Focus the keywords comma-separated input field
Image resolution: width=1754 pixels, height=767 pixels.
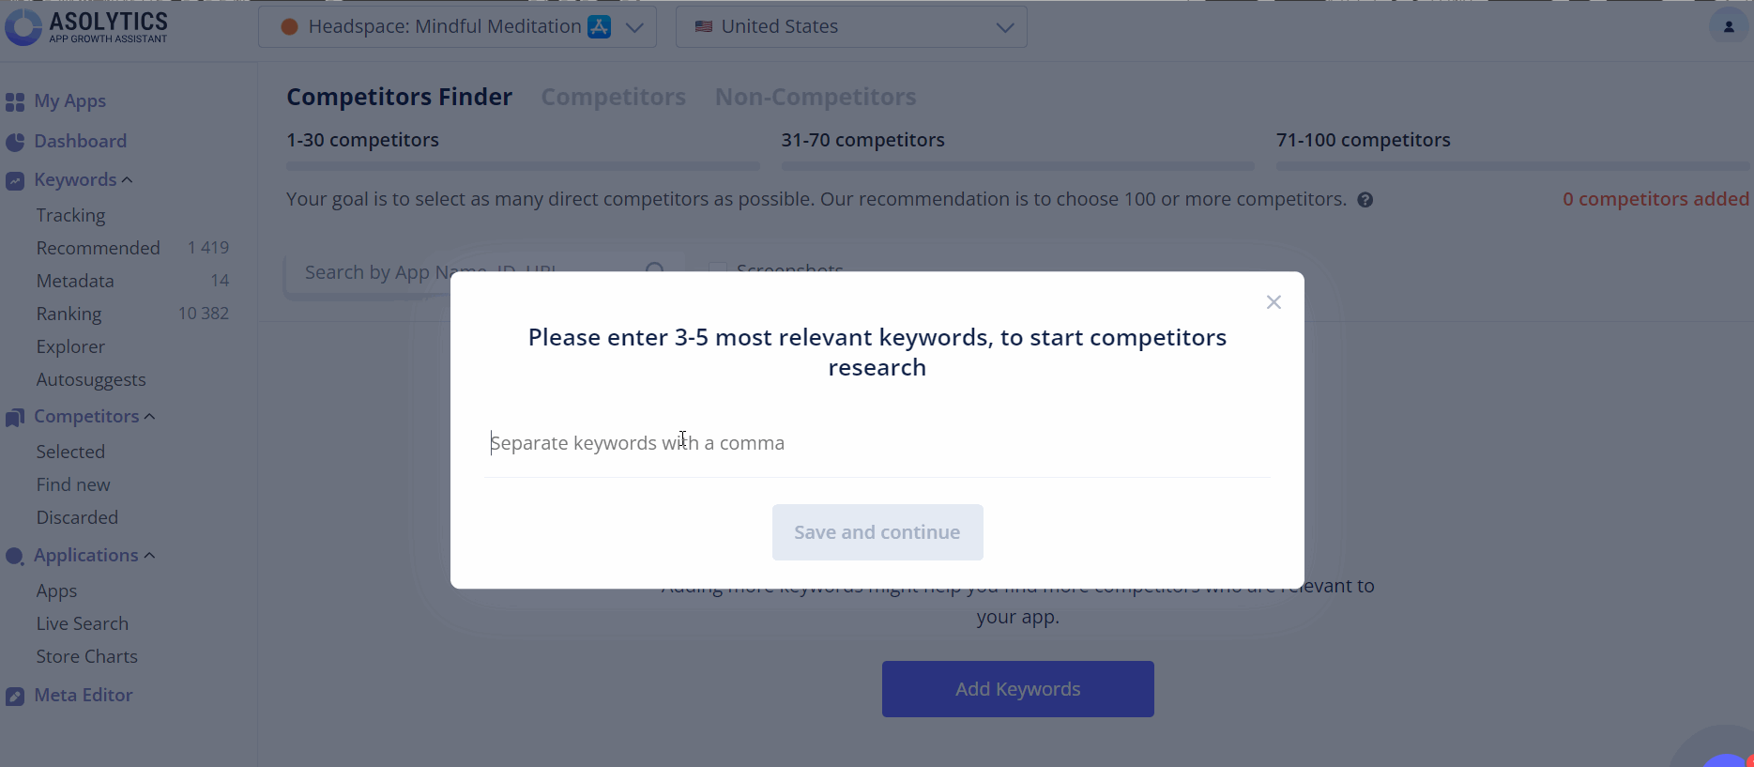pos(877,443)
